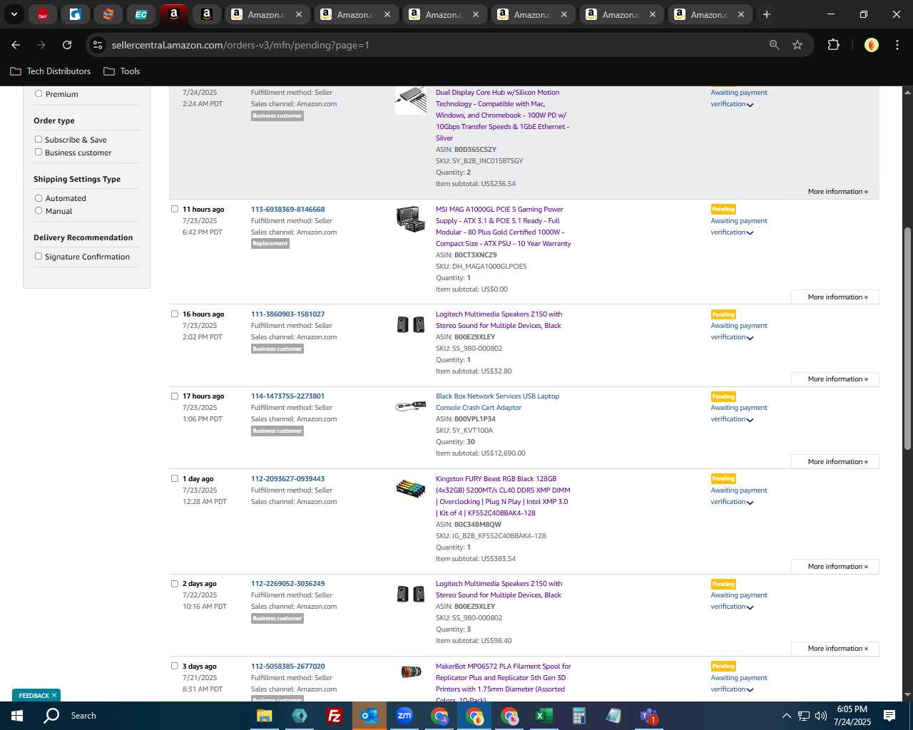Reload the Seller Central page
Image resolution: width=913 pixels, height=730 pixels.
[x=67, y=45]
